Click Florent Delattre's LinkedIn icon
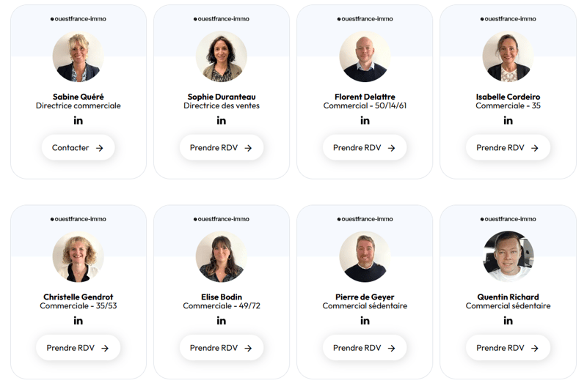This screenshot has width=587, height=386. click(x=365, y=121)
